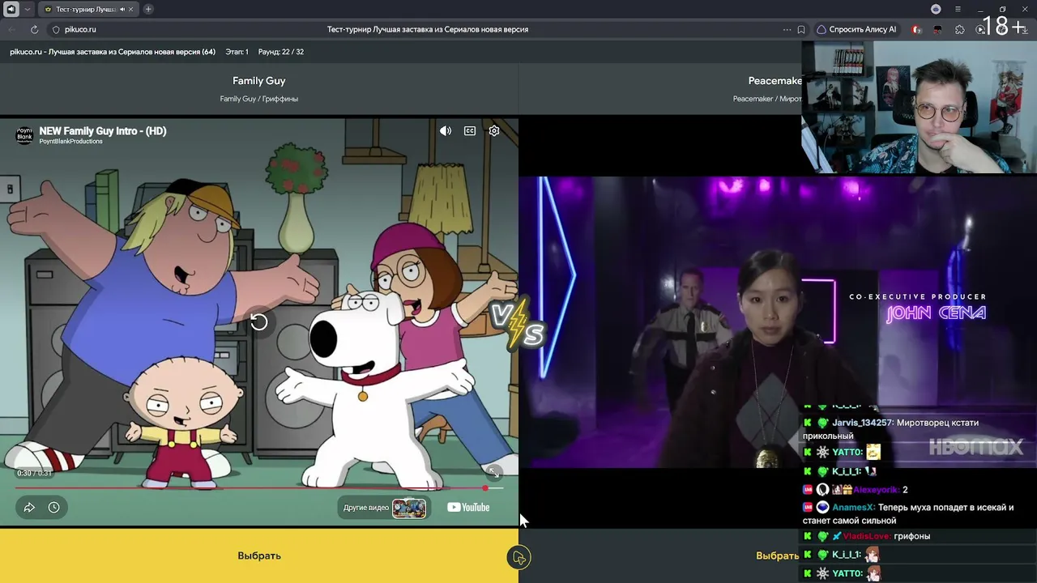Open the red extension with the 7 badge
This screenshot has width=1037, height=583.
coord(916,29)
